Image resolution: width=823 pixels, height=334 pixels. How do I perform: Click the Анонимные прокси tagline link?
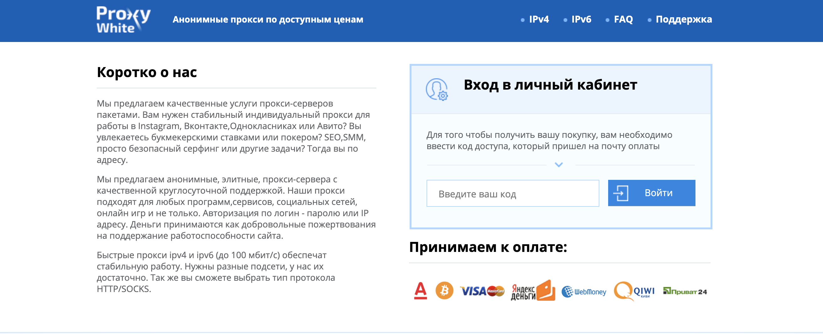point(268,19)
